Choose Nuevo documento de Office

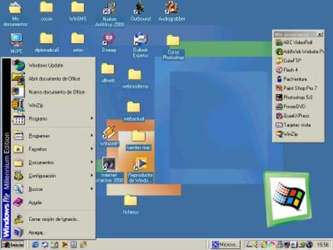(x=53, y=92)
